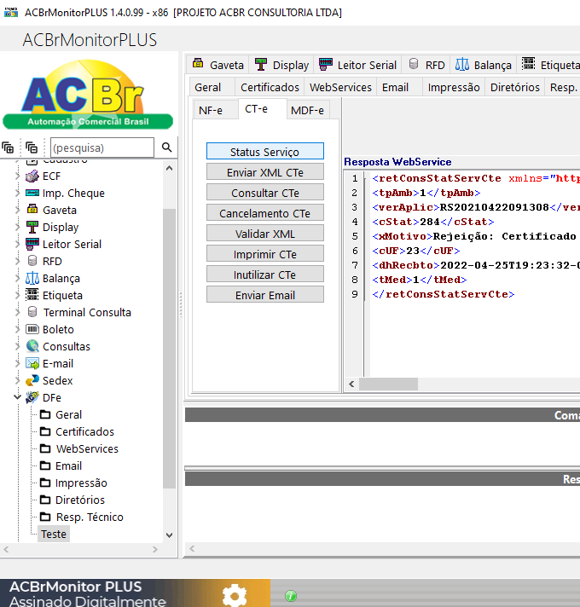
Task: Click the Certificados folder icon in tree
Action: [45, 431]
